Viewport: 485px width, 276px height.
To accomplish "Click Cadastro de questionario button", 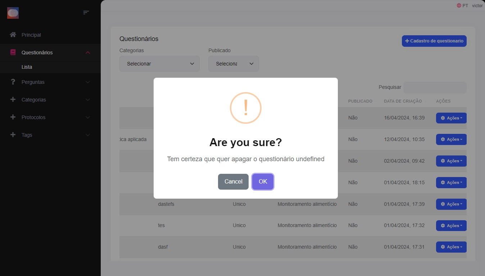I will [434, 41].
